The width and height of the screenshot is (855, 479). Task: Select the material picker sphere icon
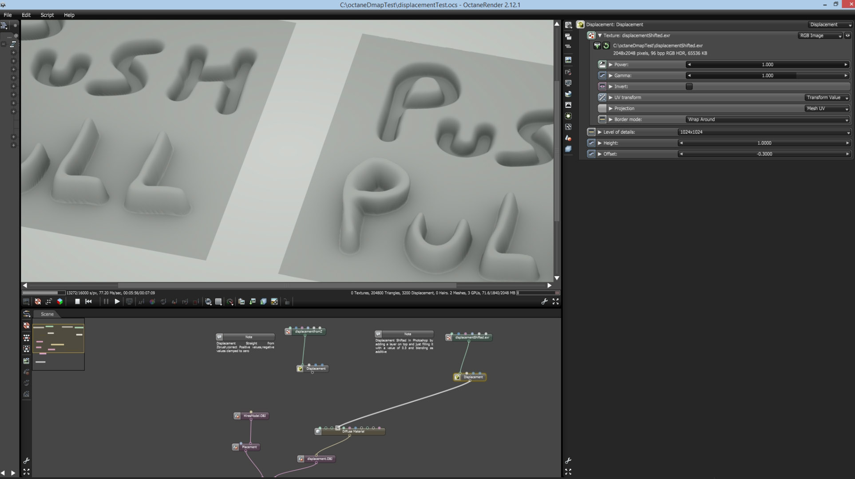pyautogui.click(x=163, y=301)
